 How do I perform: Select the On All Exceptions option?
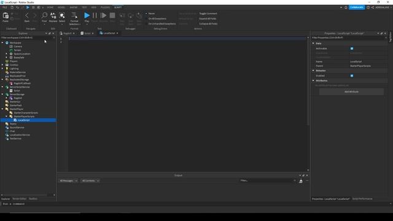coord(156,18)
